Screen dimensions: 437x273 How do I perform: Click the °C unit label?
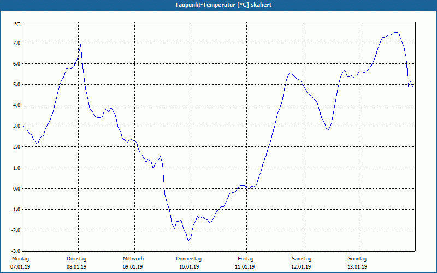tap(17, 25)
